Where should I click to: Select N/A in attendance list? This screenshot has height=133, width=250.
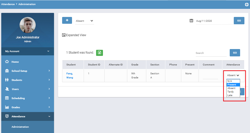pos(233,81)
